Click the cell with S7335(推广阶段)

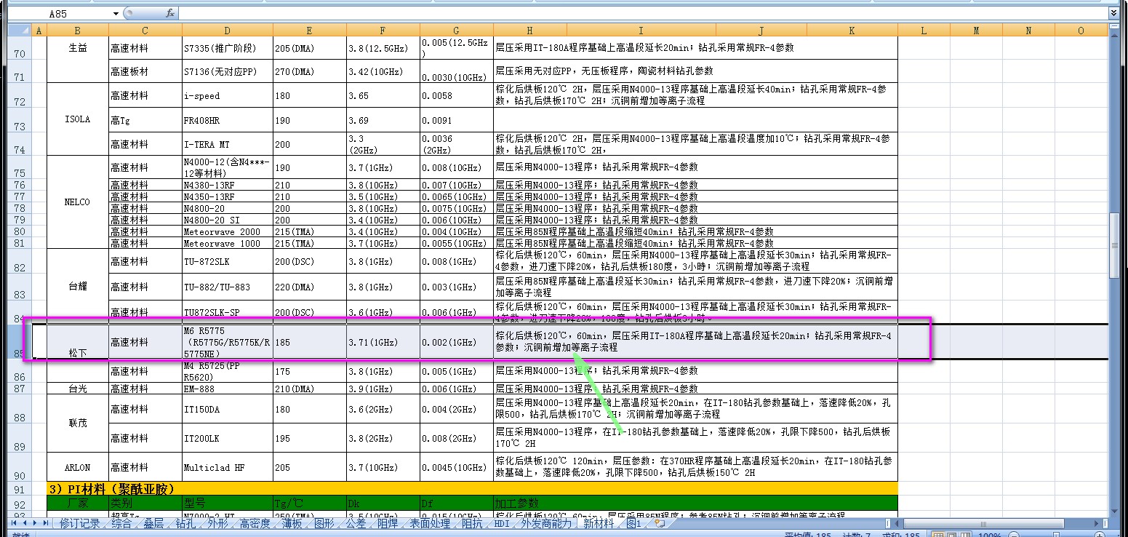(x=228, y=47)
